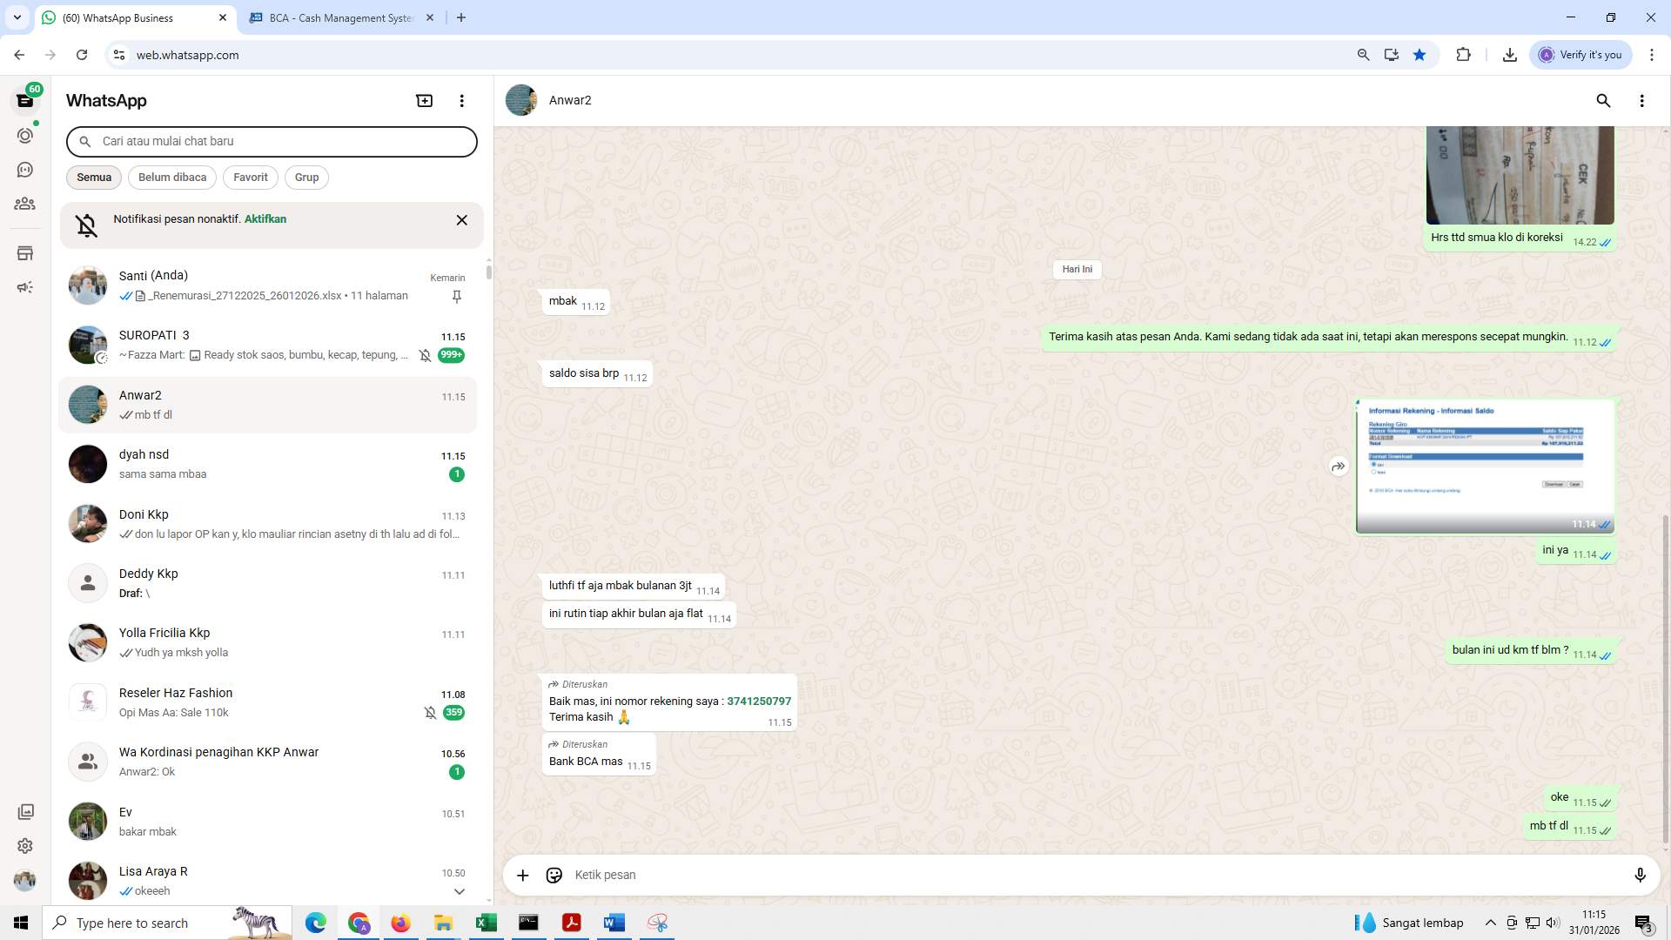
Task: Show hidden icons in the system tray
Action: 1492,923
